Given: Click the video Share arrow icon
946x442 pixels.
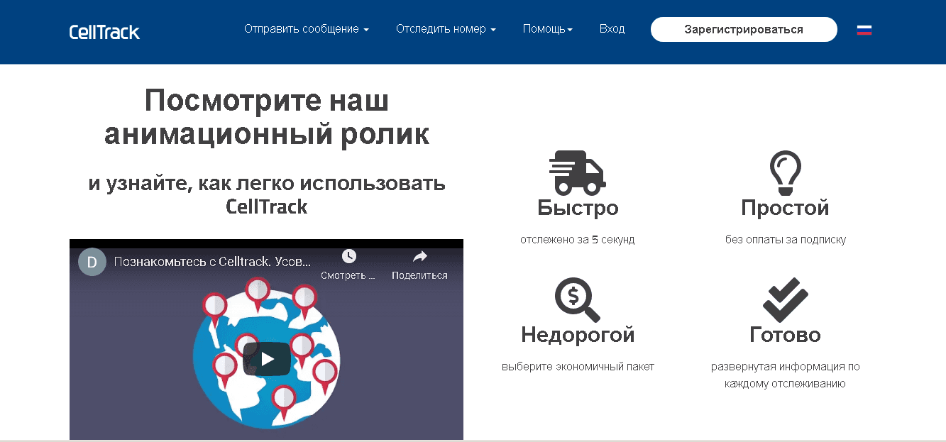Looking at the screenshot, I should (x=419, y=257).
